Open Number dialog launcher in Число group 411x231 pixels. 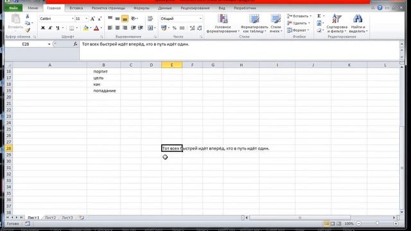point(201,37)
